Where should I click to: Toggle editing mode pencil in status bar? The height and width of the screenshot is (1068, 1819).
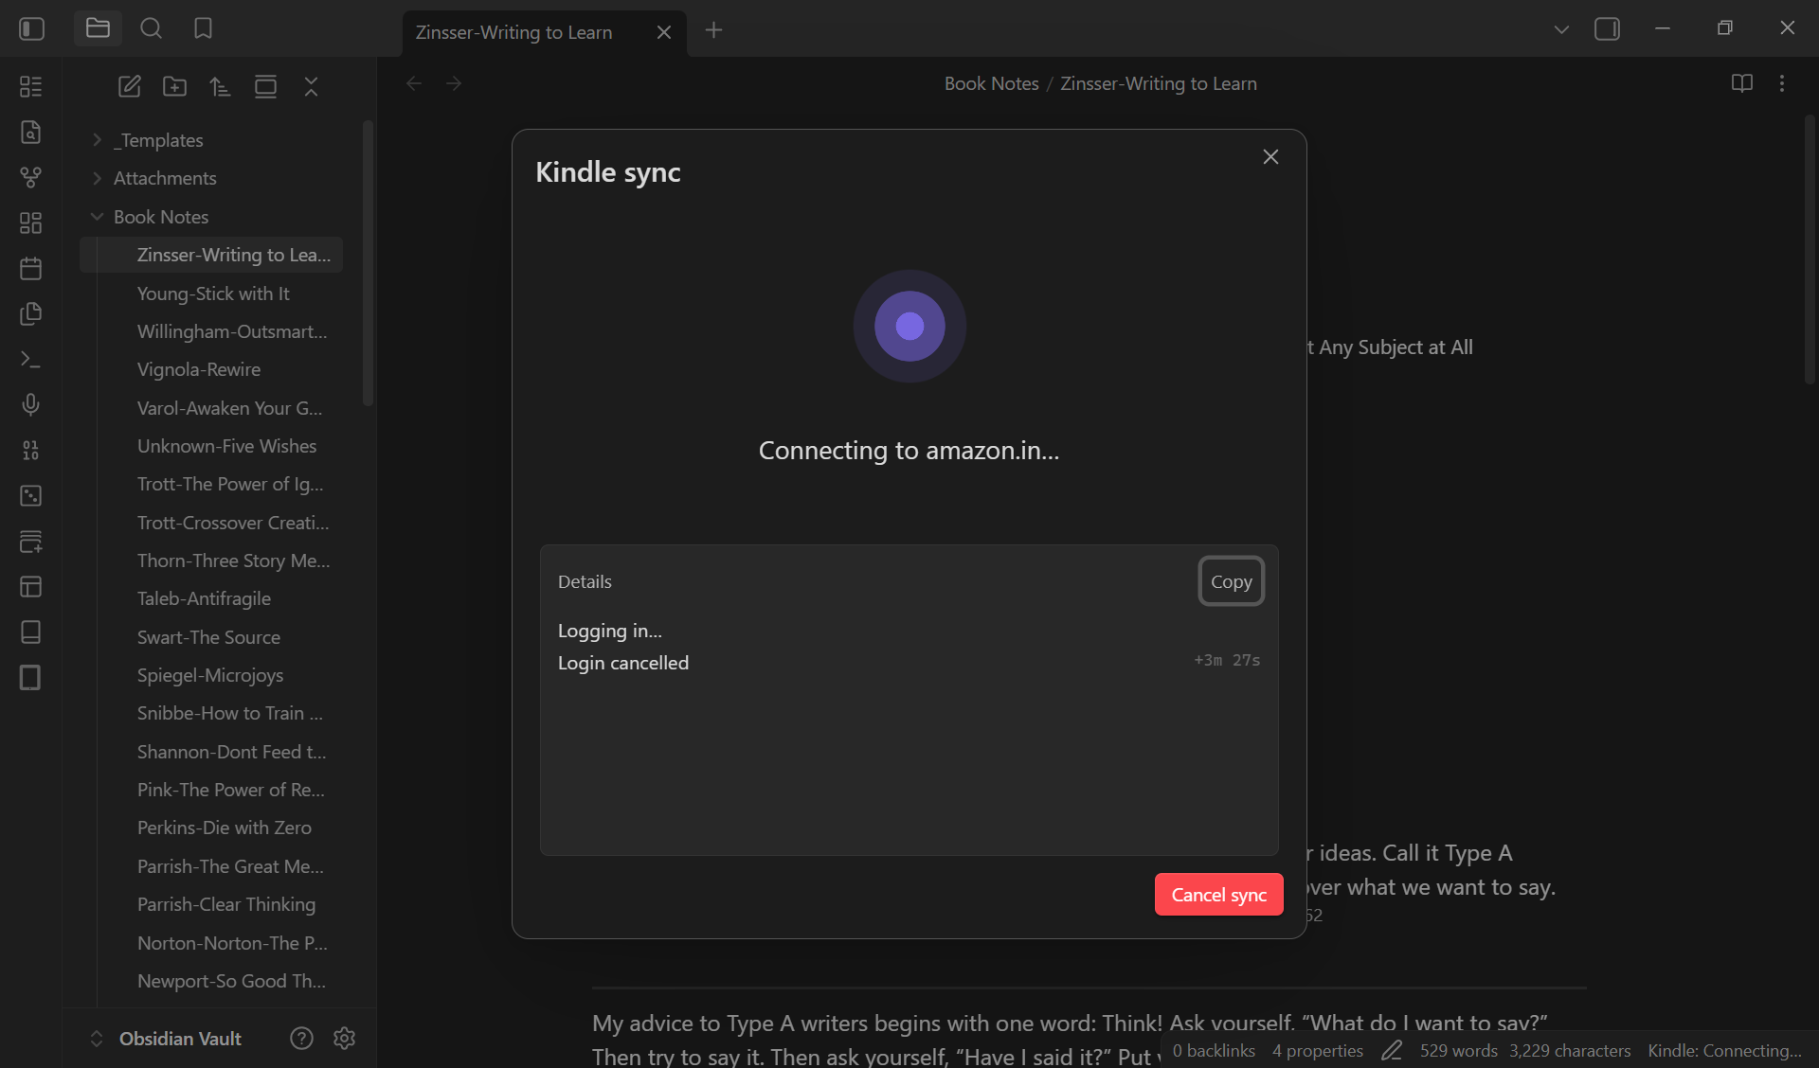click(1392, 1051)
